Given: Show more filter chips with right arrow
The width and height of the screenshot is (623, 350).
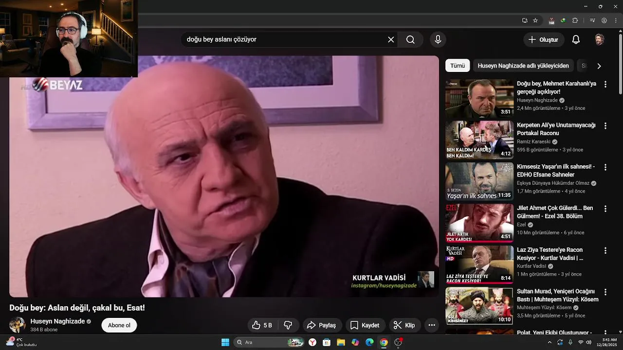Looking at the screenshot, I should (599, 66).
